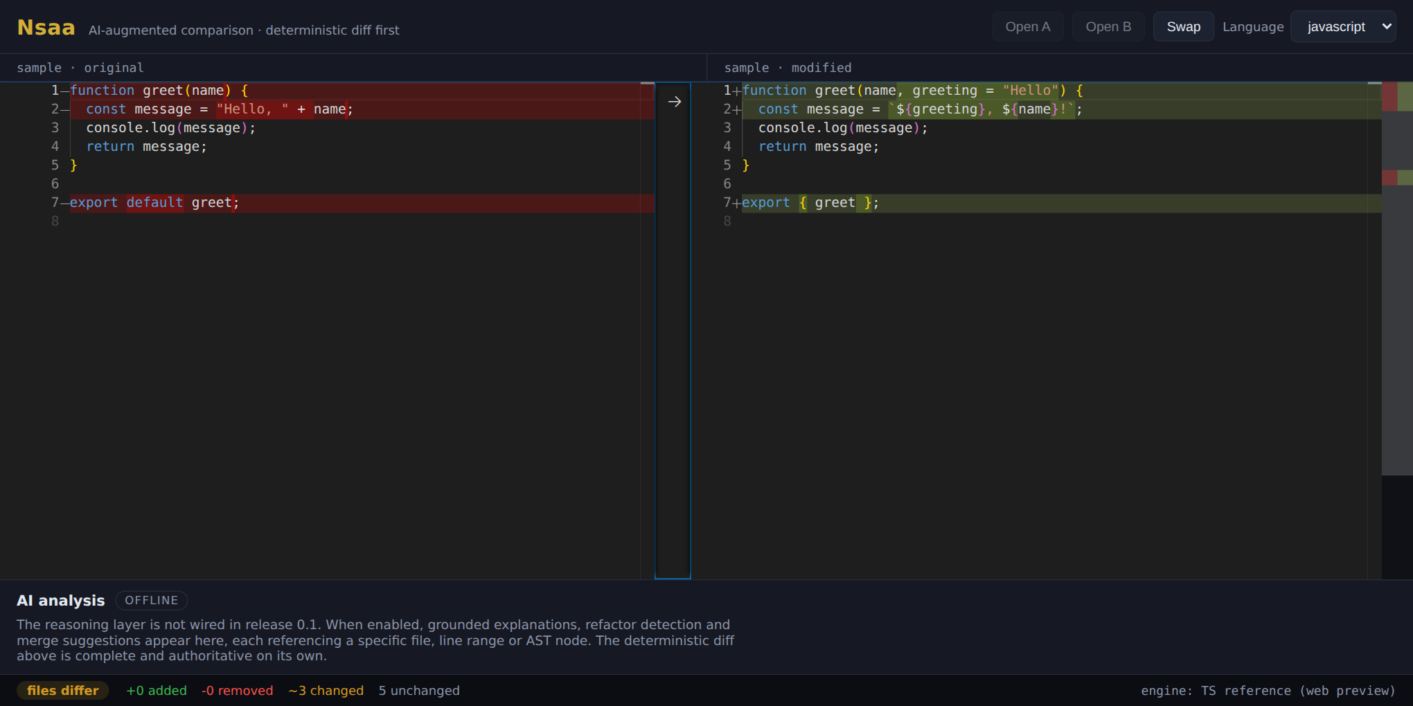The height and width of the screenshot is (706, 1413).
Task: Click the 'AI analysis' heading
Action: click(x=61, y=600)
